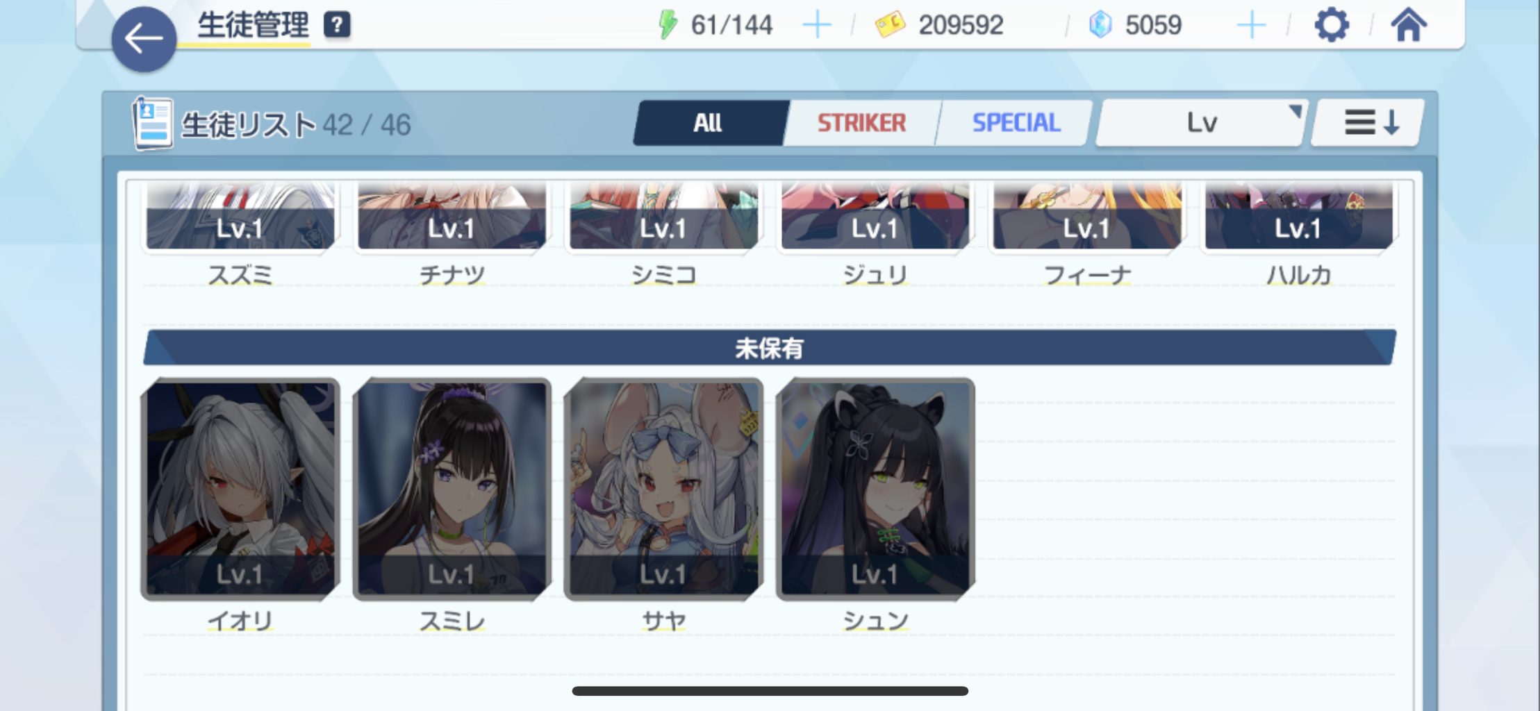Open the help question mark icon
The width and height of the screenshot is (1540, 711).
coord(337,25)
